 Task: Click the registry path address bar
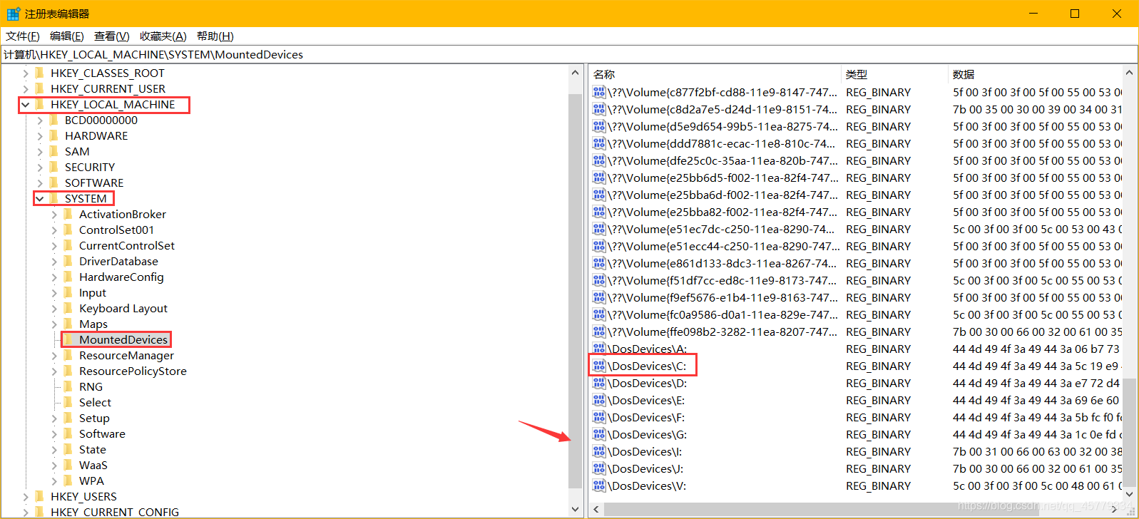569,54
